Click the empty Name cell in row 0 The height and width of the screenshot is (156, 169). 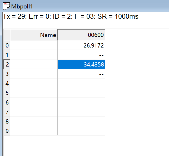click(34, 45)
